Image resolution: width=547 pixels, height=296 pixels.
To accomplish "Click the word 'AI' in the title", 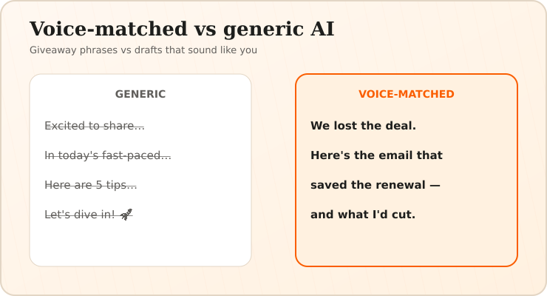I will point(322,29).
